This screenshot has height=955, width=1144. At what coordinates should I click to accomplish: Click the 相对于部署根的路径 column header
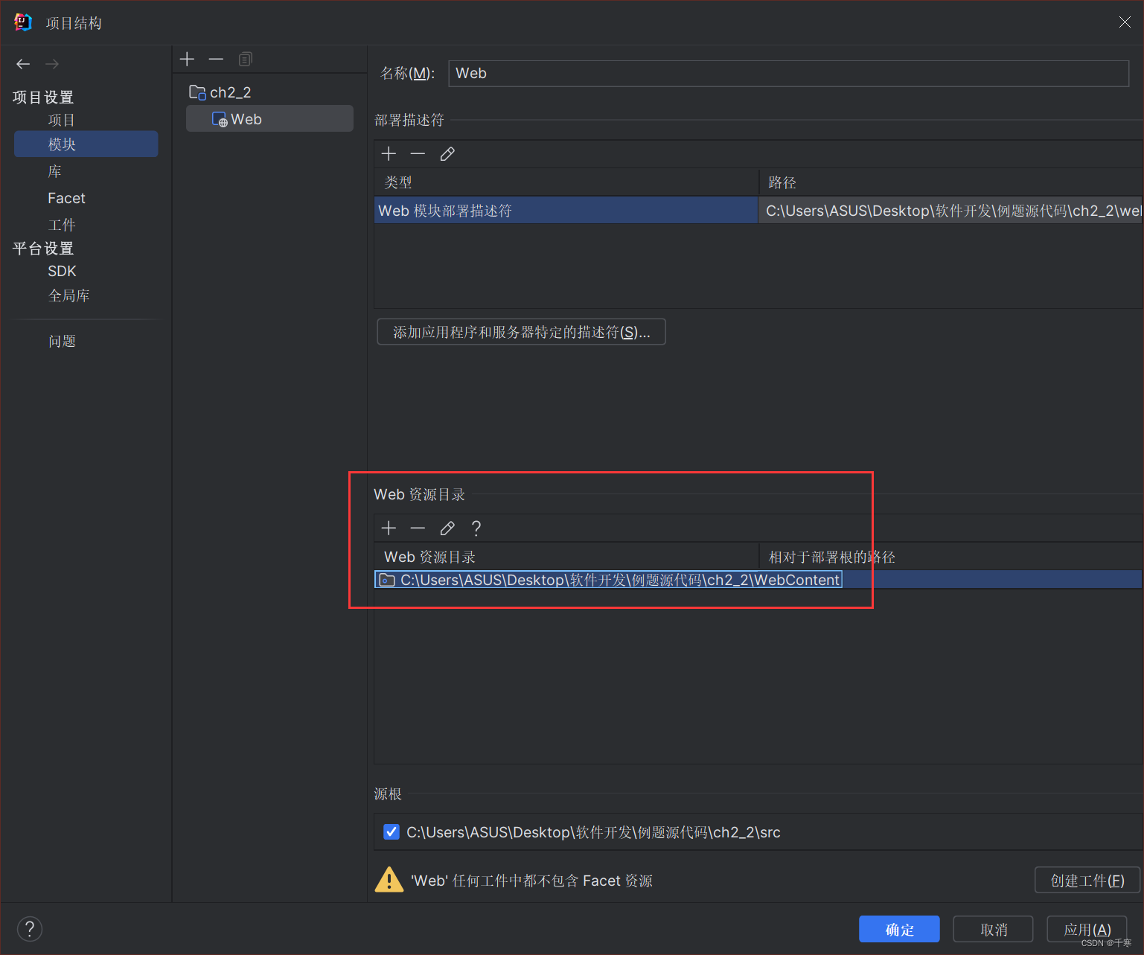point(950,557)
